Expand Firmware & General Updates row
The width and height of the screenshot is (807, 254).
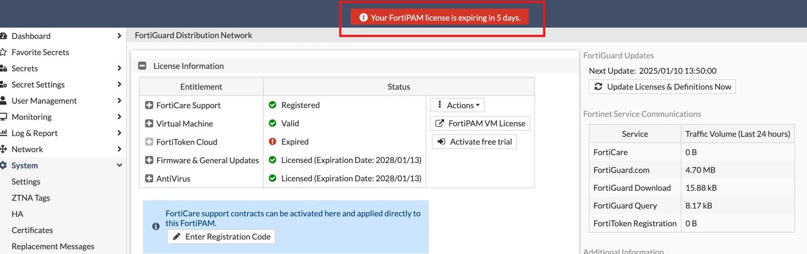pos(149,161)
